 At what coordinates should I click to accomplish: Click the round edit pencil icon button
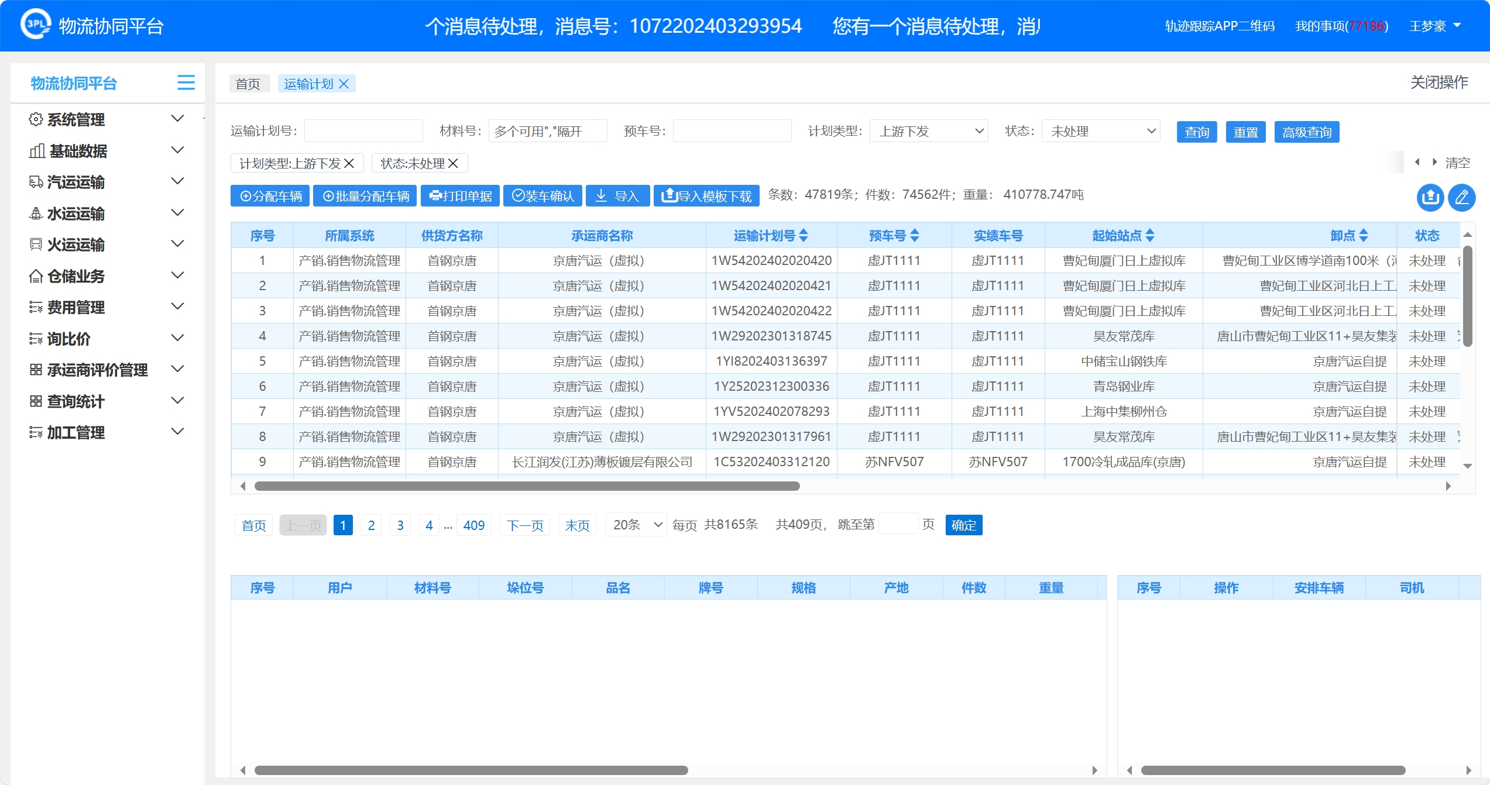coord(1462,197)
